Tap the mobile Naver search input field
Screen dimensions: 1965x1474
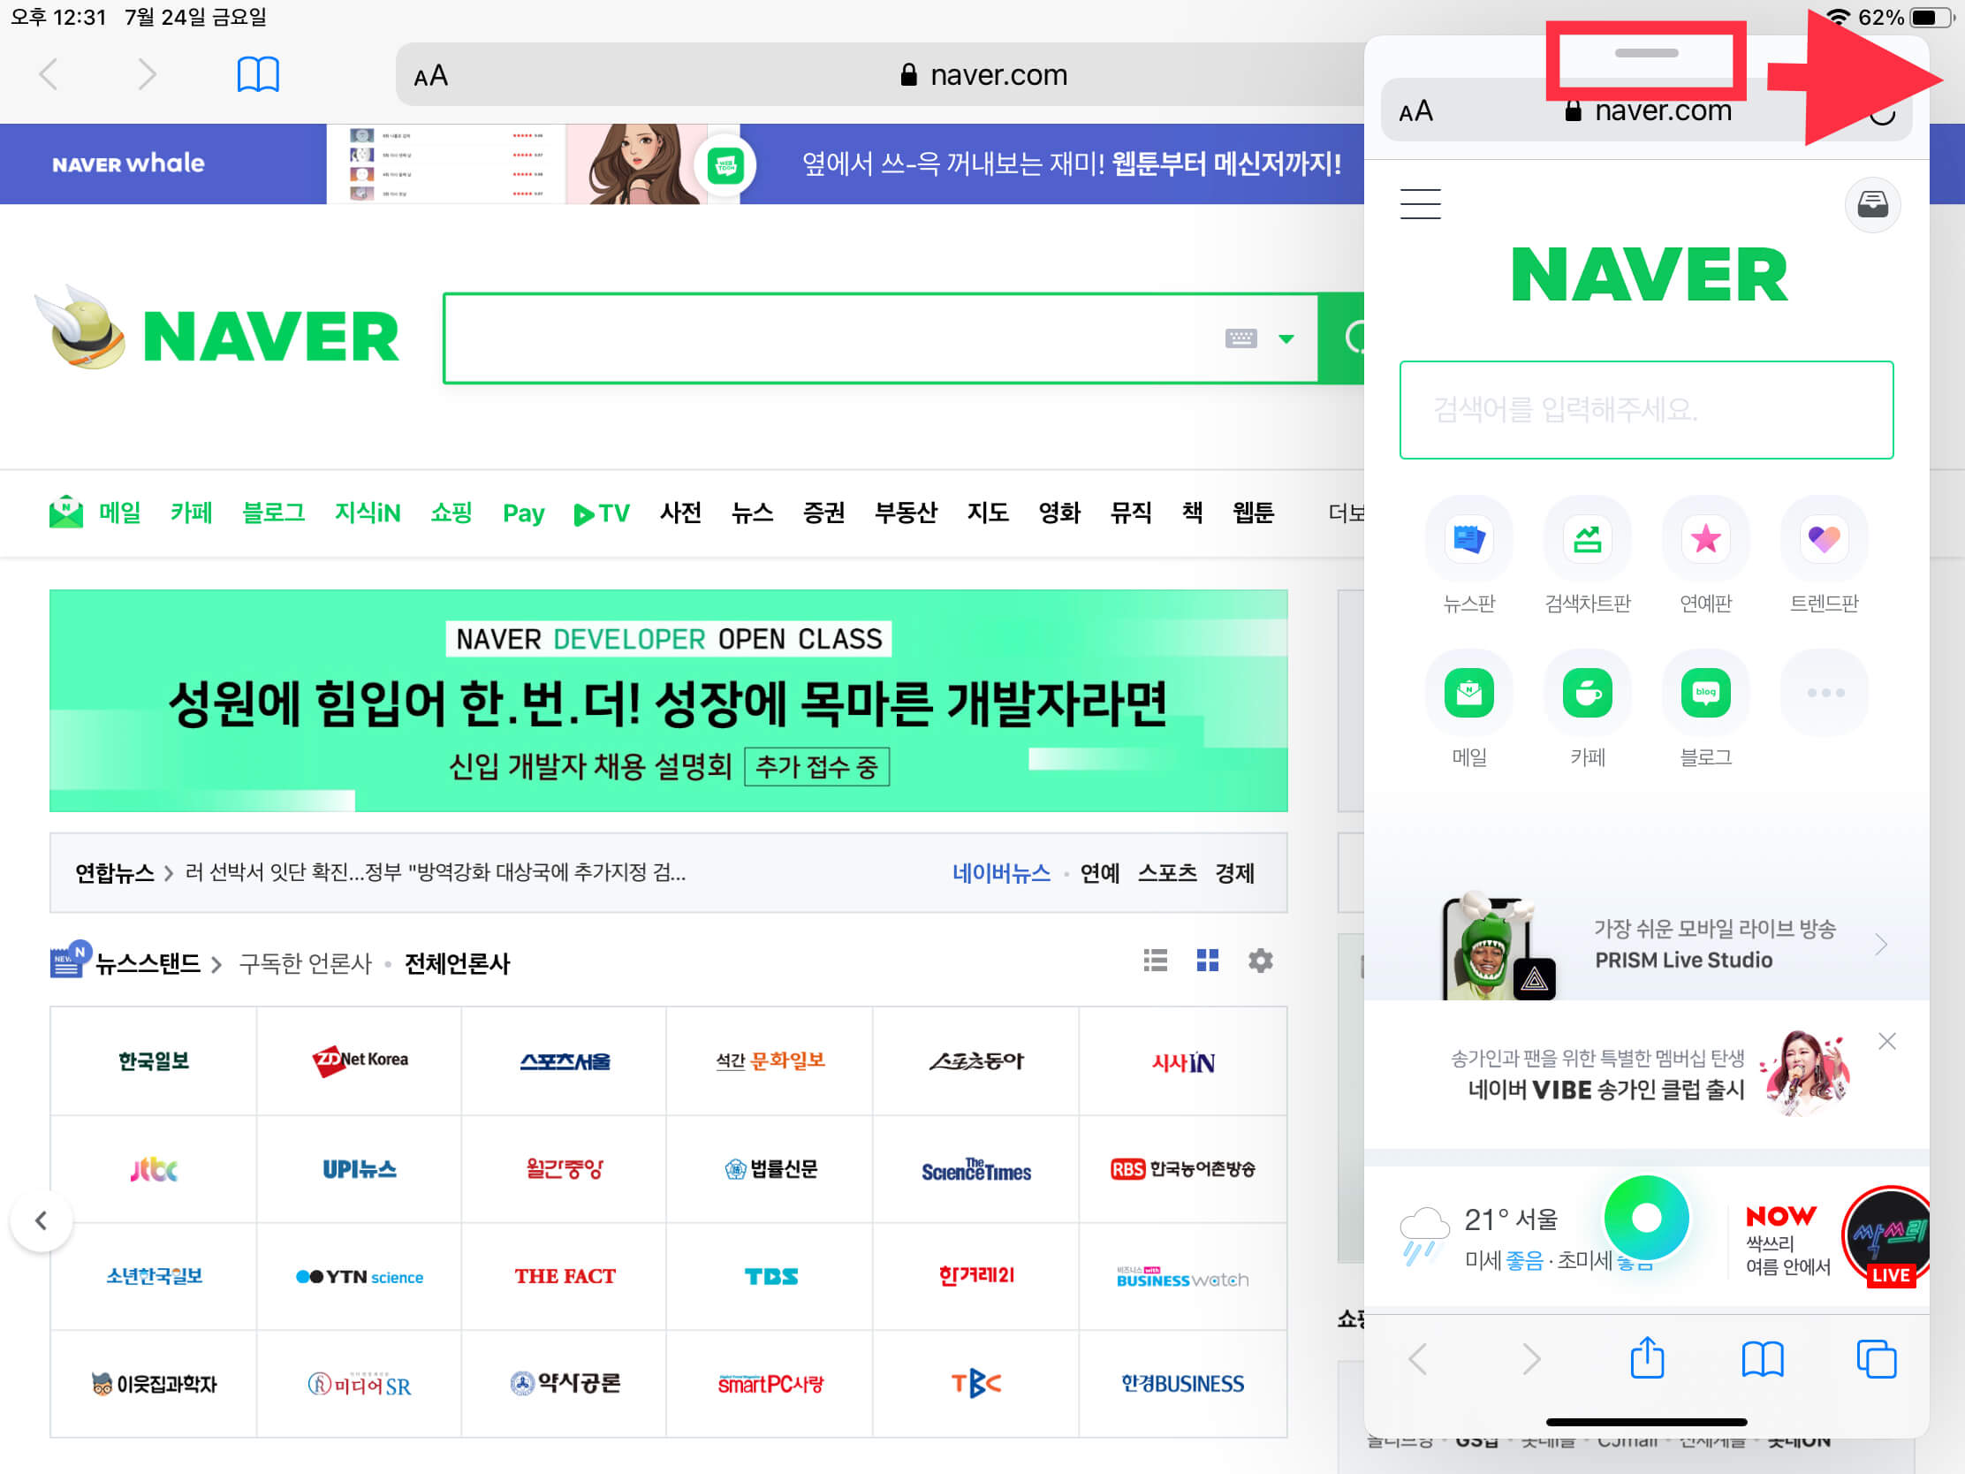(1645, 410)
